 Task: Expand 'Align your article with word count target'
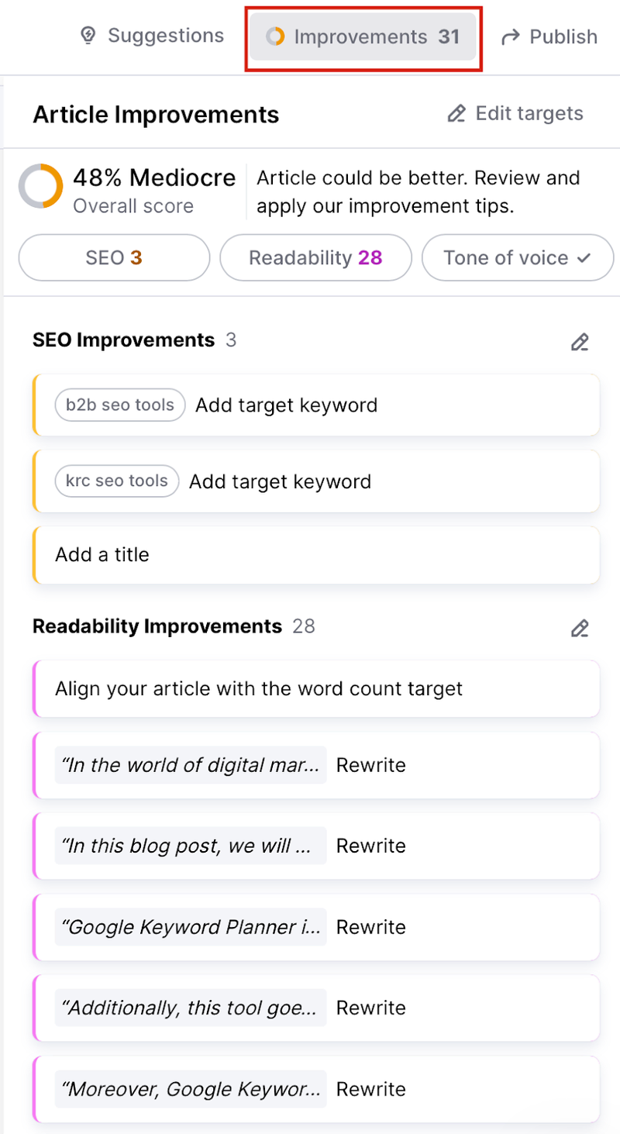316,688
